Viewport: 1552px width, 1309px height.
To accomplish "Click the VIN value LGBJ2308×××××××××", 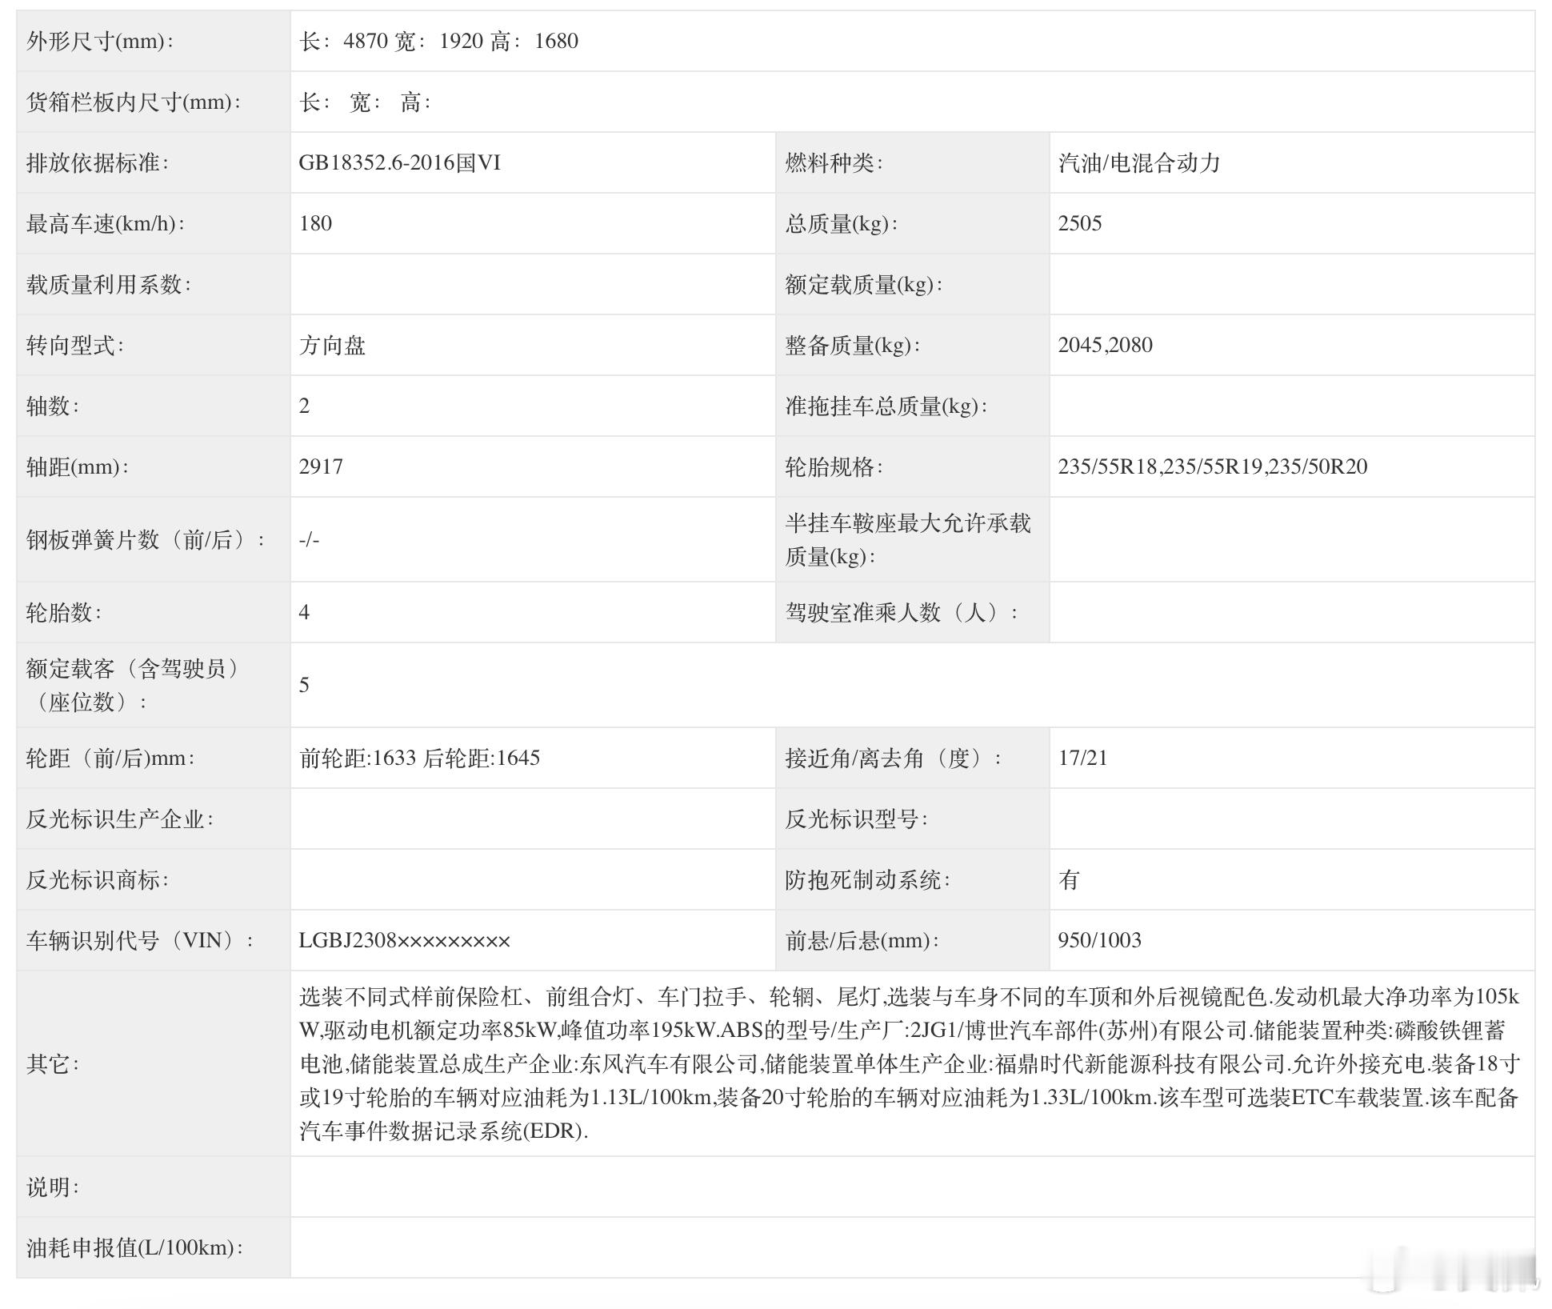I will click(404, 941).
